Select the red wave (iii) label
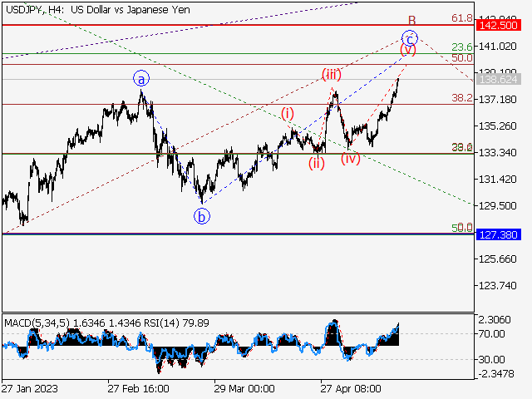Viewport: 532px width, 399px height. 331,74
